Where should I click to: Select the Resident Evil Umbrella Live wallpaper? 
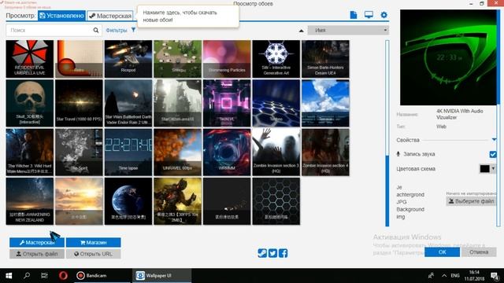tap(30, 59)
